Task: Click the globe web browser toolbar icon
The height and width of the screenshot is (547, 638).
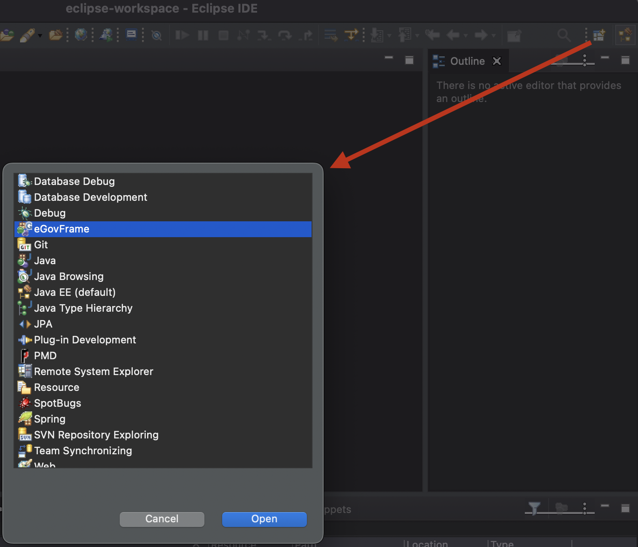Action: [x=81, y=35]
